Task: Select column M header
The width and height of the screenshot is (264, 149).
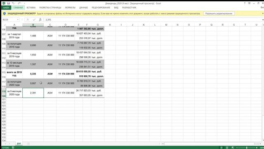Action: (x=166, y=25)
